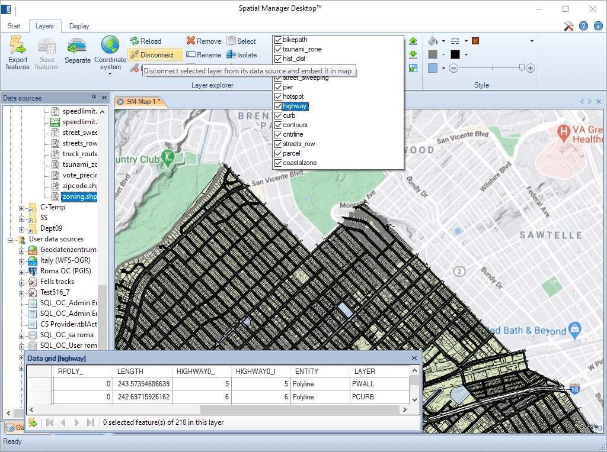Open the black color swatch dropdown arrow
The image size is (607, 452).
pyautogui.click(x=466, y=54)
